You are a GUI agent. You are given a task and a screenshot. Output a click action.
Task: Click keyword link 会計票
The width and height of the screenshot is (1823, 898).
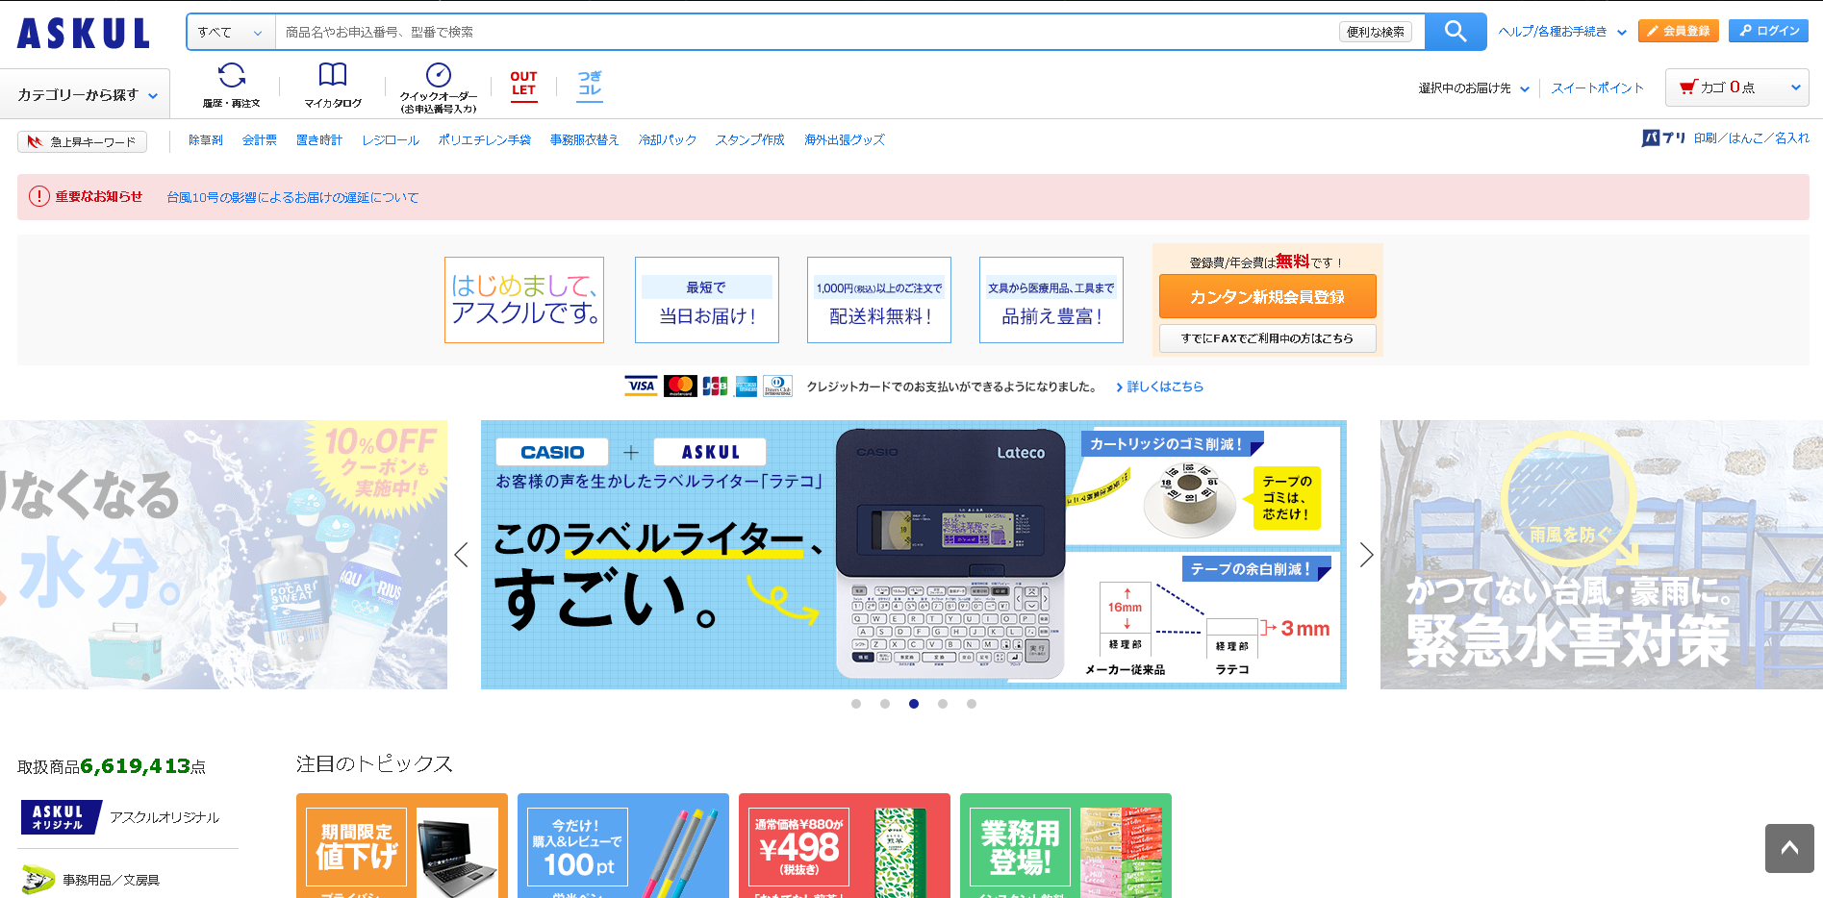[260, 139]
